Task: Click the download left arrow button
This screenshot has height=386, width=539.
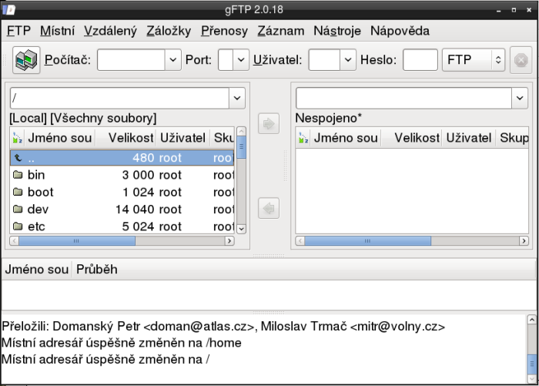Action: point(268,208)
